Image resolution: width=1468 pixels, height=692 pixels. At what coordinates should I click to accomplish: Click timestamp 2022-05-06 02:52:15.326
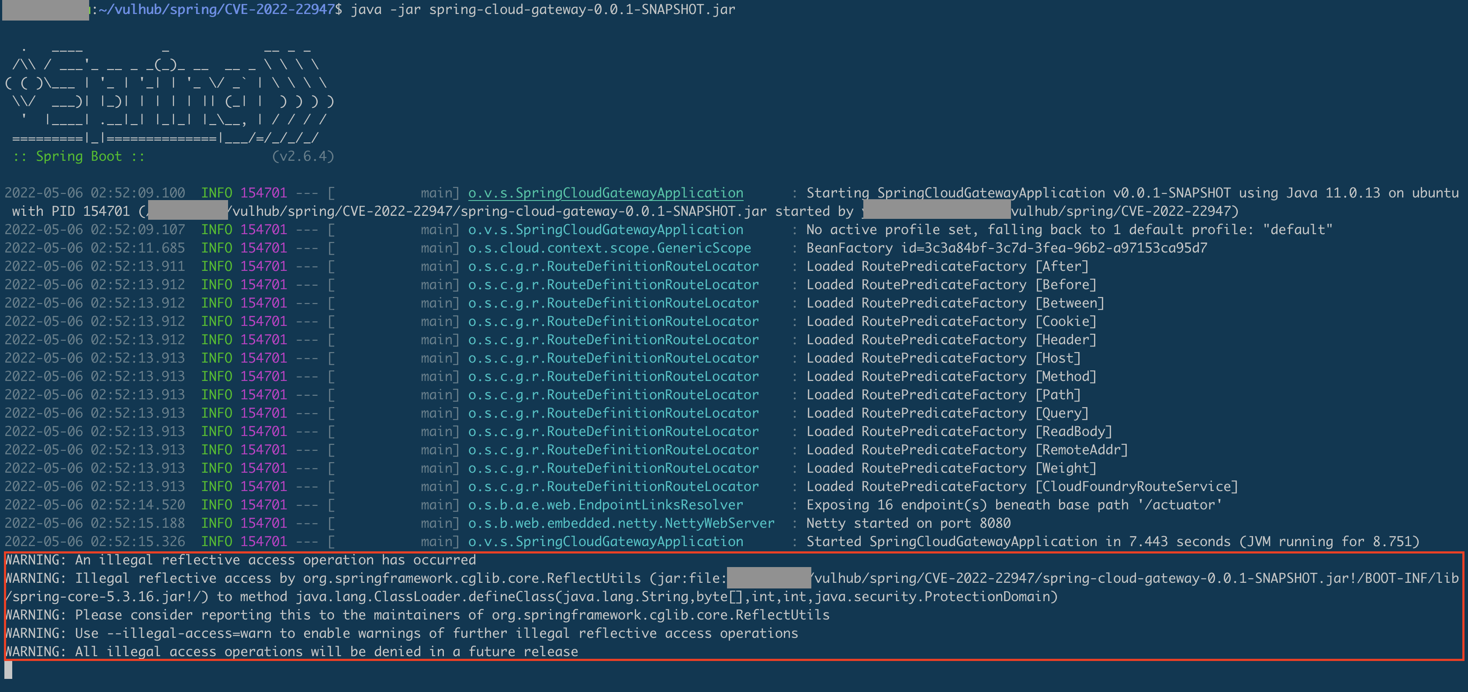pyautogui.click(x=95, y=542)
